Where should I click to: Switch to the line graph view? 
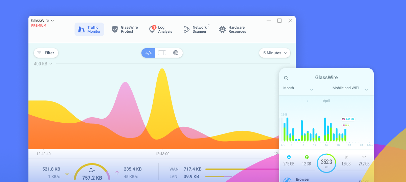(x=149, y=53)
